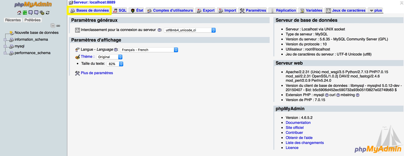Viewport: 404px width, 156px height.
Task: Open Plus de paramètres link
Action: 97,73
